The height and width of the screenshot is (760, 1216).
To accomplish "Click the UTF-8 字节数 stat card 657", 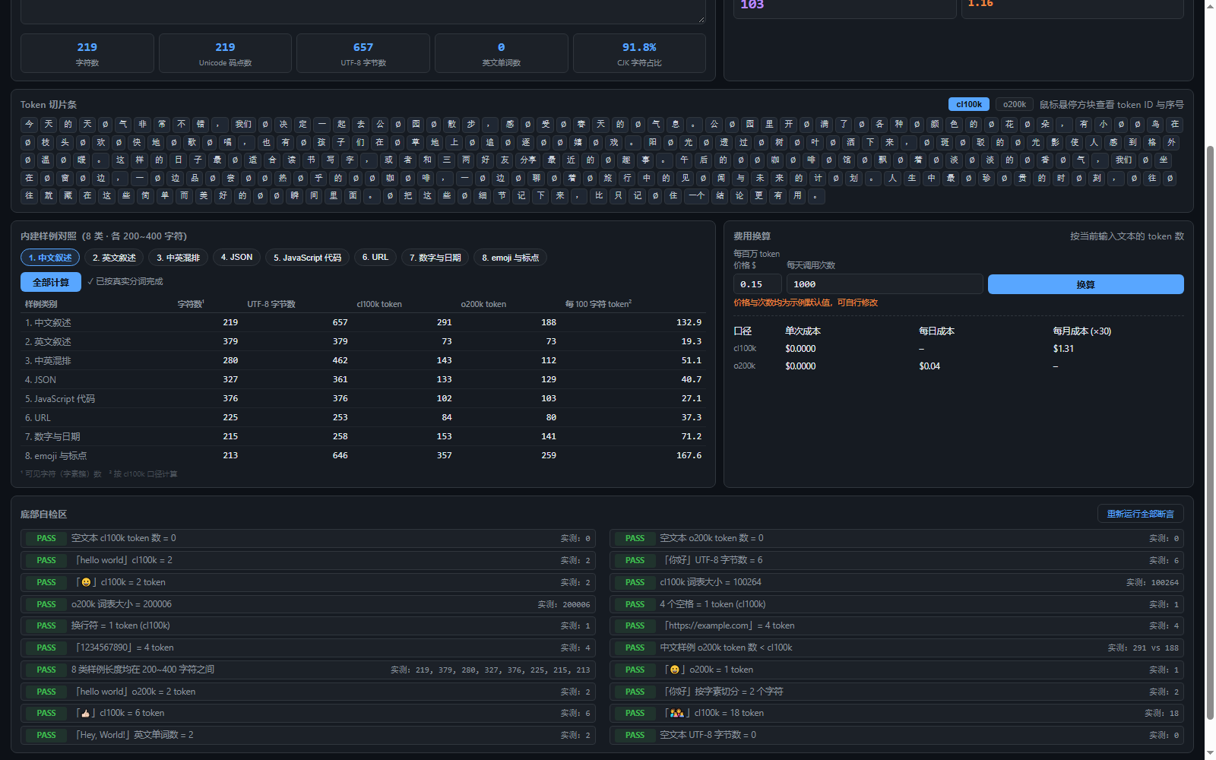I will pyautogui.click(x=363, y=53).
